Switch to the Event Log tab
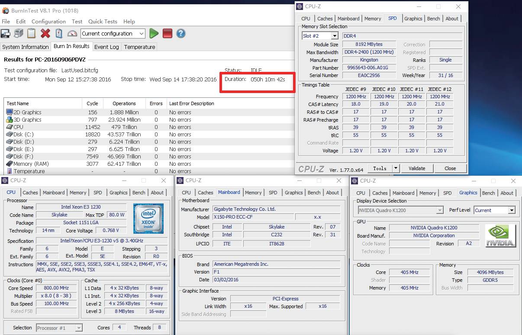The width and height of the screenshot is (522, 335). click(x=106, y=47)
